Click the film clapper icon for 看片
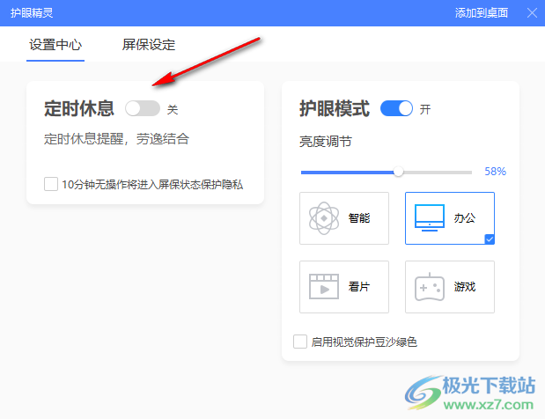This screenshot has height=419, width=545. pyautogui.click(x=324, y=287)
